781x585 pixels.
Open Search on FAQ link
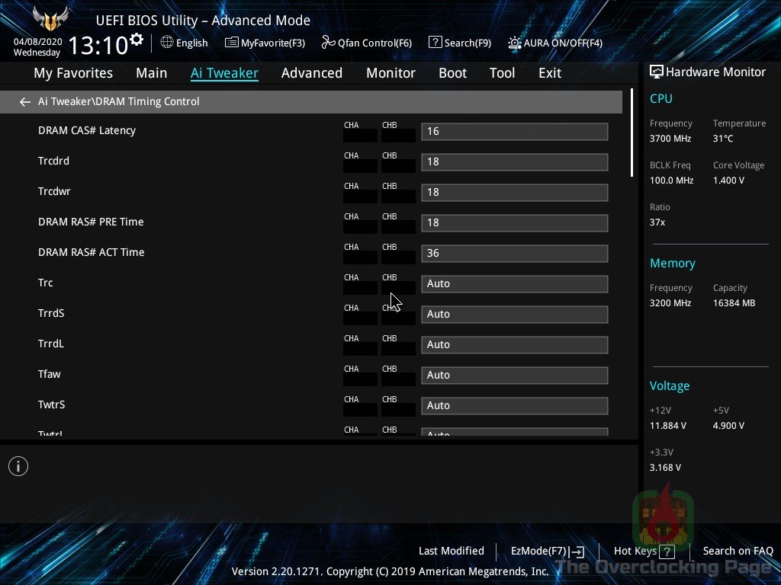pyautogui.click(x=738, y=551)
